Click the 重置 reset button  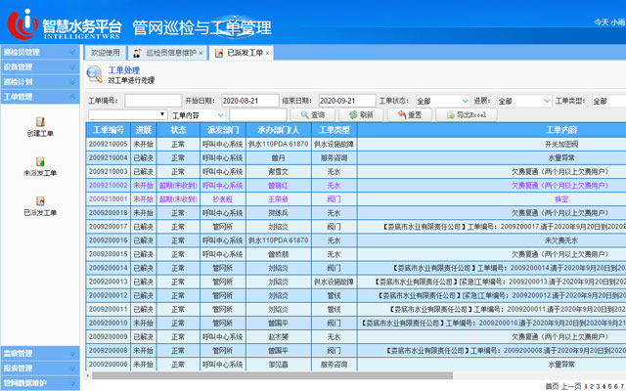408,115
